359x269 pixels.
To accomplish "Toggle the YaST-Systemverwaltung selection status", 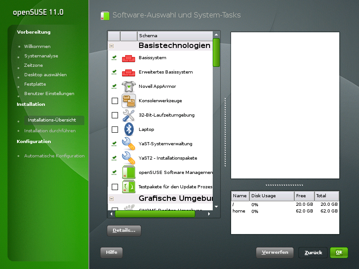I will [114, 144].
